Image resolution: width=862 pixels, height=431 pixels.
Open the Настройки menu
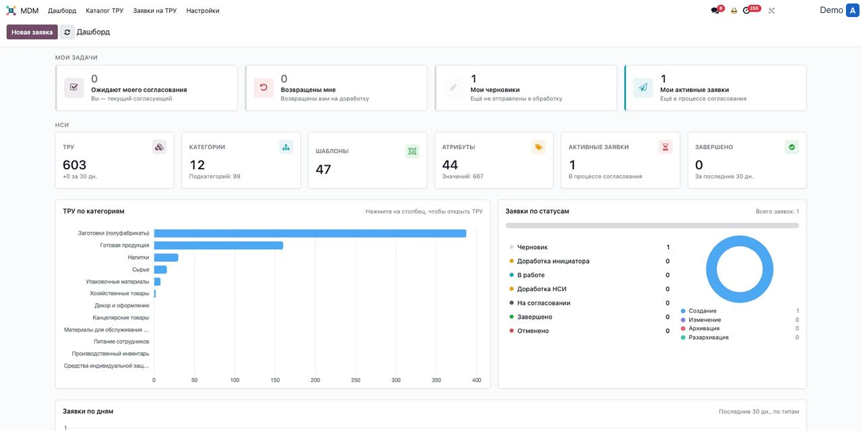pyautogui.click(x=203, y=10)
